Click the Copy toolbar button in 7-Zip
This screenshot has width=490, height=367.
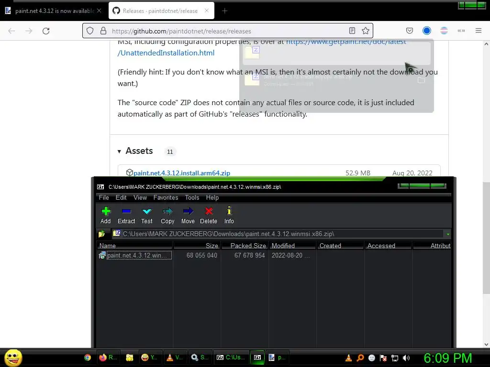[167, 216]
